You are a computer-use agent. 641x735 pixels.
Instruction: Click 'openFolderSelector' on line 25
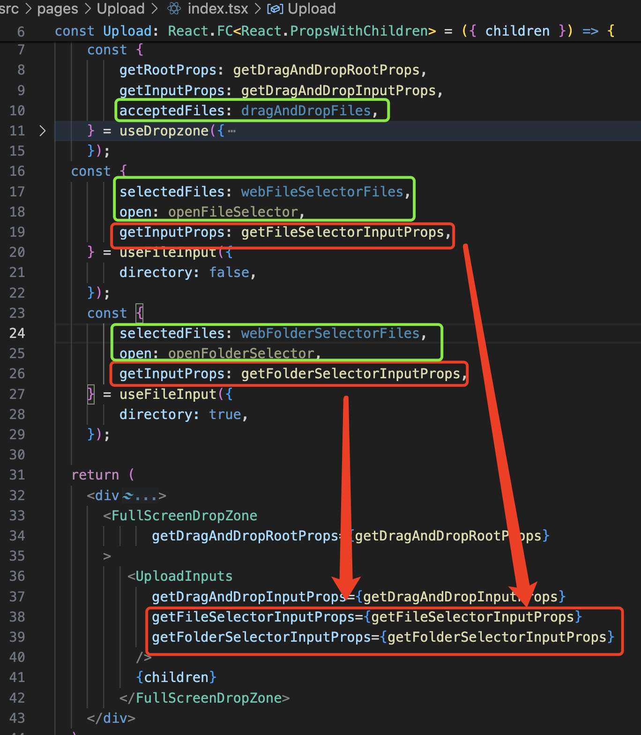[x=241, y=353]
